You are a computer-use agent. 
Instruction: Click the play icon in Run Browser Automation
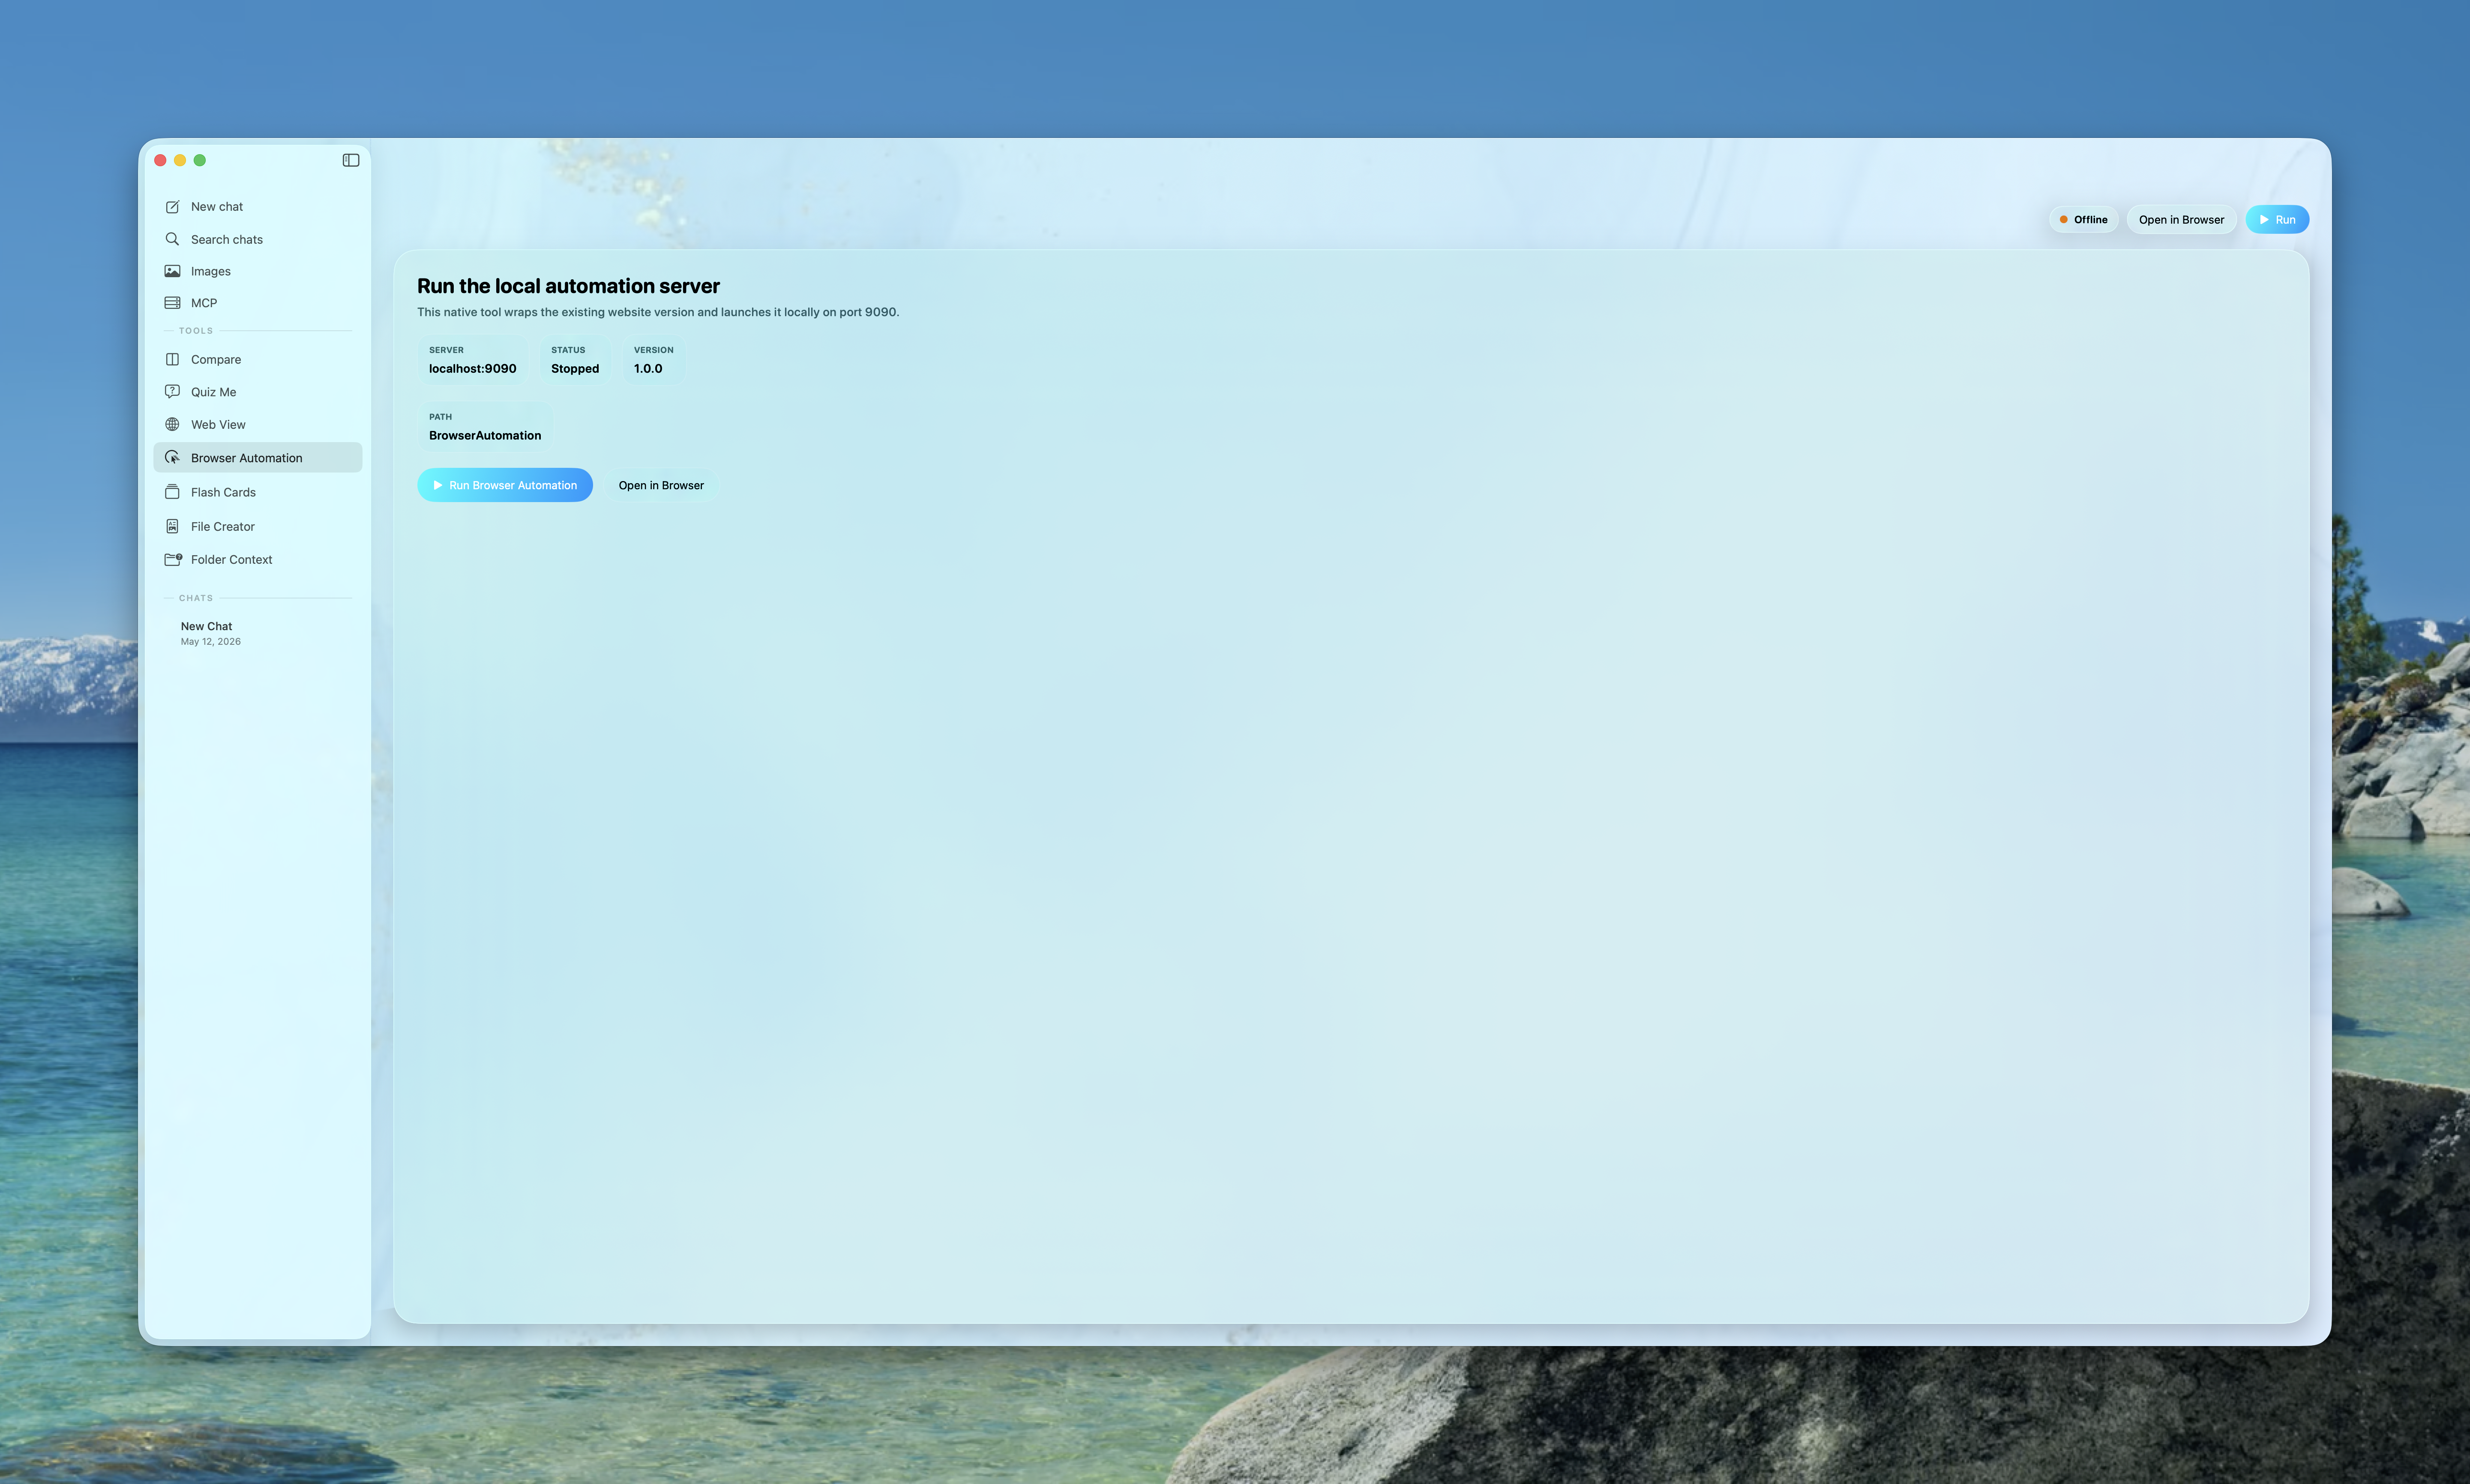[x=437, y=485]
